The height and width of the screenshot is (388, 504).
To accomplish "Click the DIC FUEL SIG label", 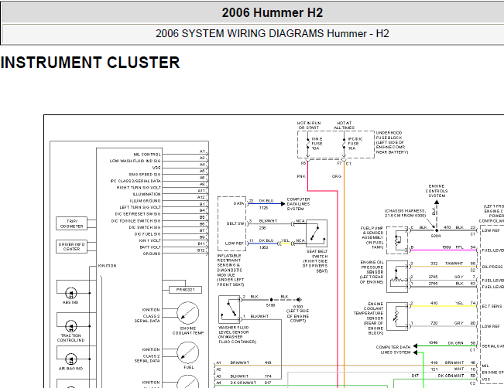I will coord(148,234).
